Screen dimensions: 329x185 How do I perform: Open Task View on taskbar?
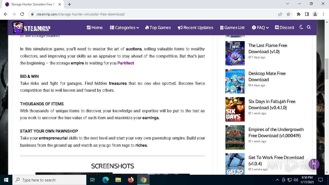(x=93, y=180)
